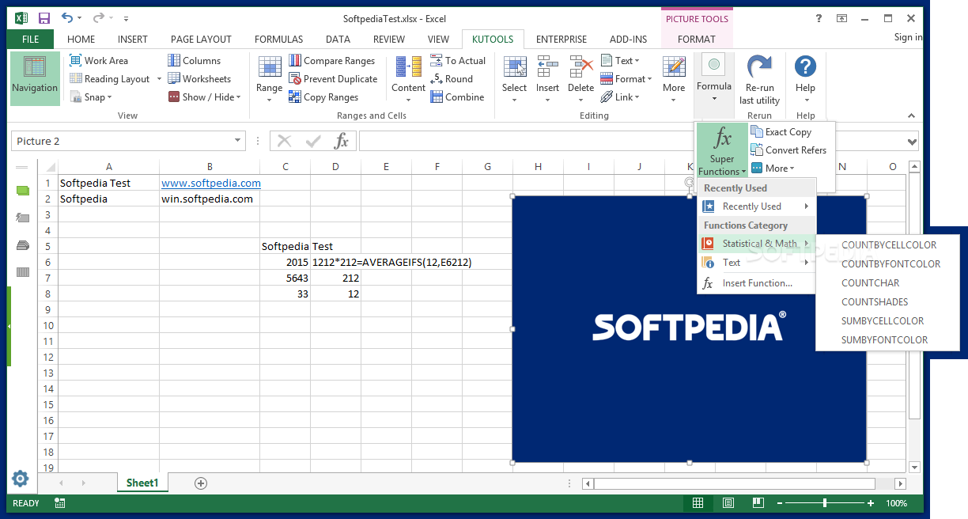Open More formula tools dropdown
The height and width of the screenshot is (519, 968).
[773, 168]
